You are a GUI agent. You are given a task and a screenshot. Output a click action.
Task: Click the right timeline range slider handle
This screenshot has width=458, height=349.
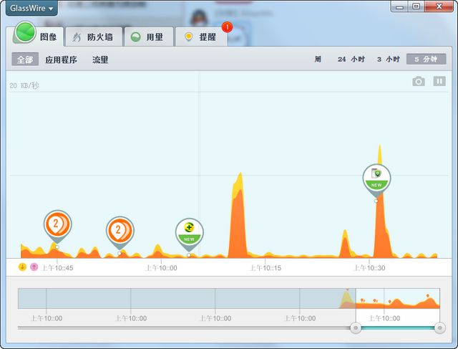click(x=439, y=328)
